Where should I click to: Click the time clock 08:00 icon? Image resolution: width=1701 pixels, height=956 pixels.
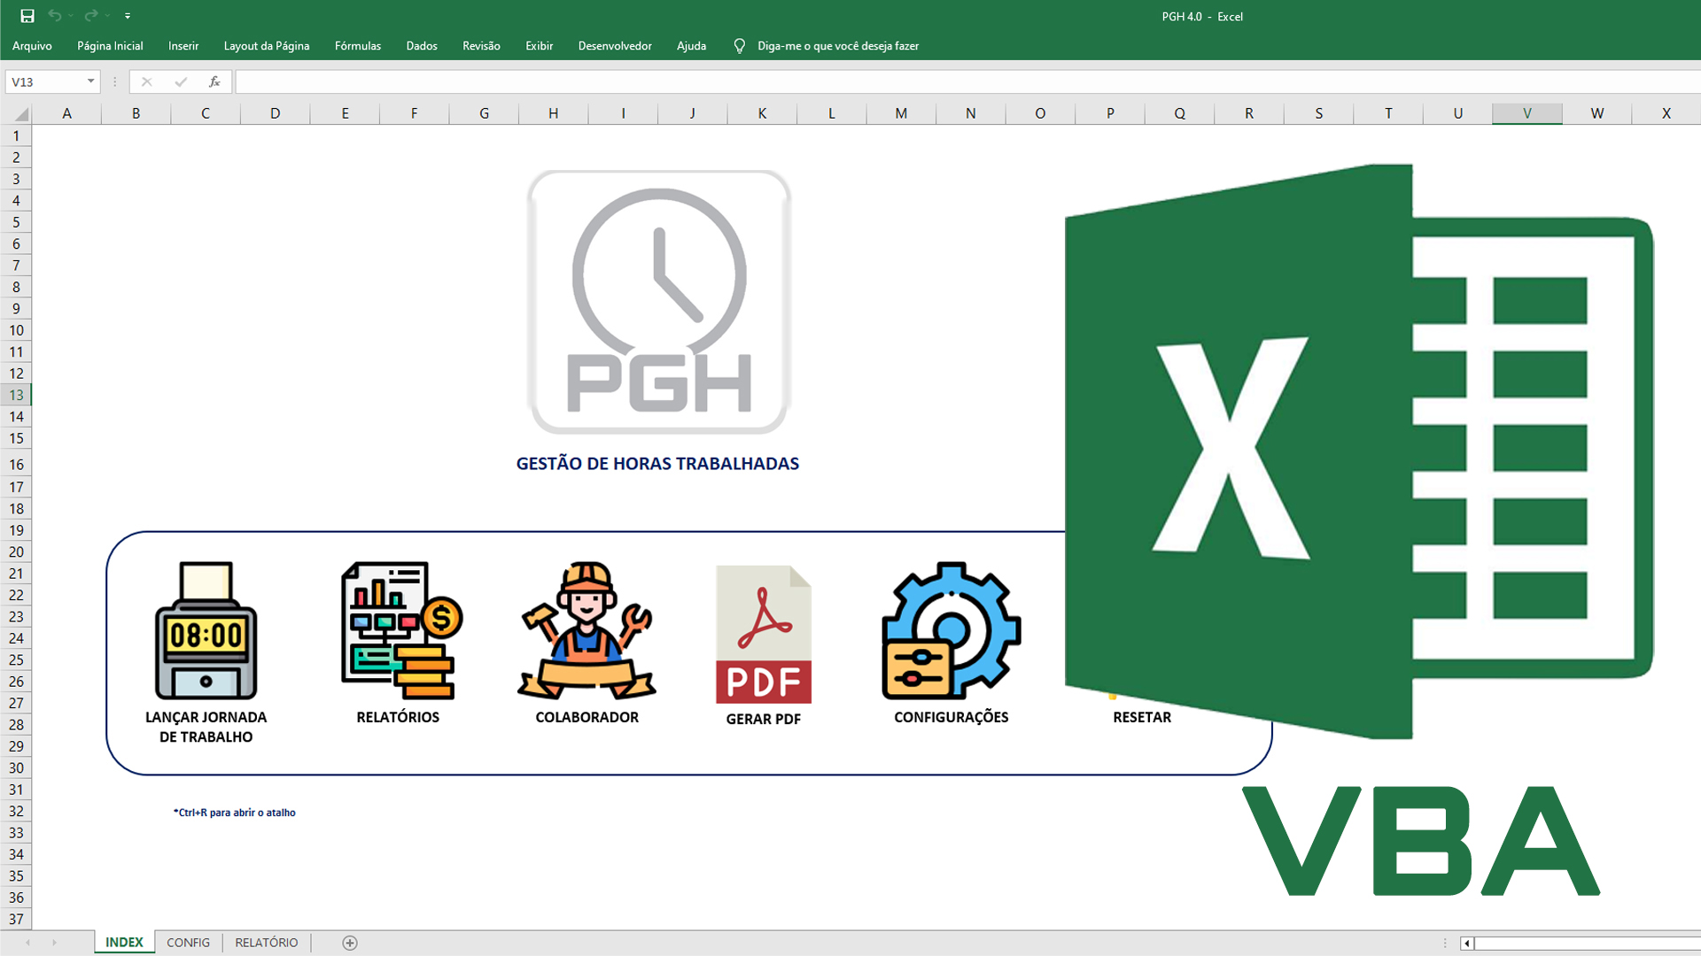pos(206,630)
